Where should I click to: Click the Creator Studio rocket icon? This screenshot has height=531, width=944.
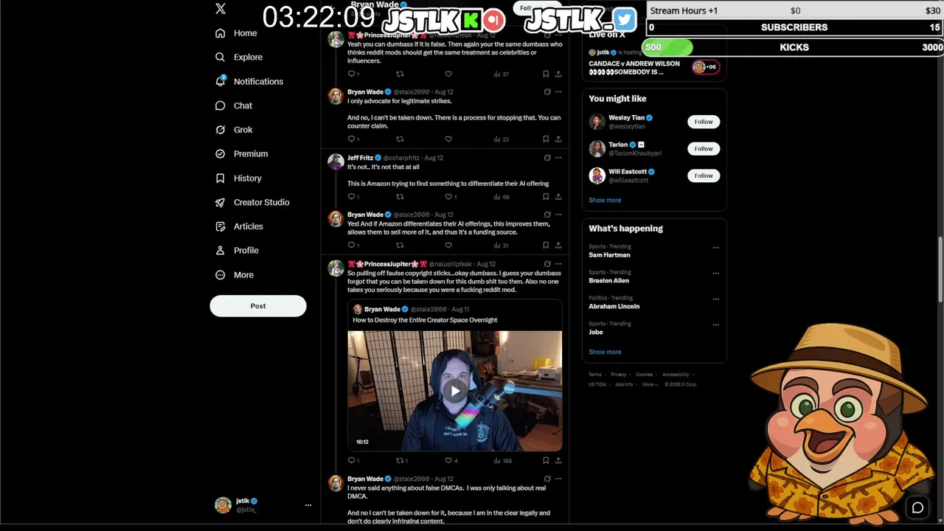[x=220, y=203]
